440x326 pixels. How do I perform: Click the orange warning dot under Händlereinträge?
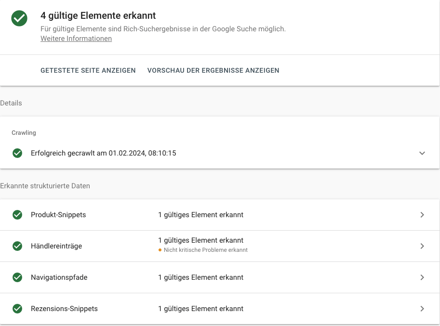click(160, 250)
